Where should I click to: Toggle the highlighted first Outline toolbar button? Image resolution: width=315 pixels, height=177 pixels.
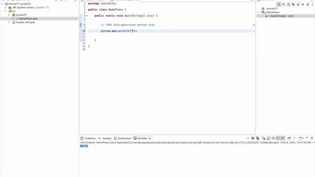(279, 4)
